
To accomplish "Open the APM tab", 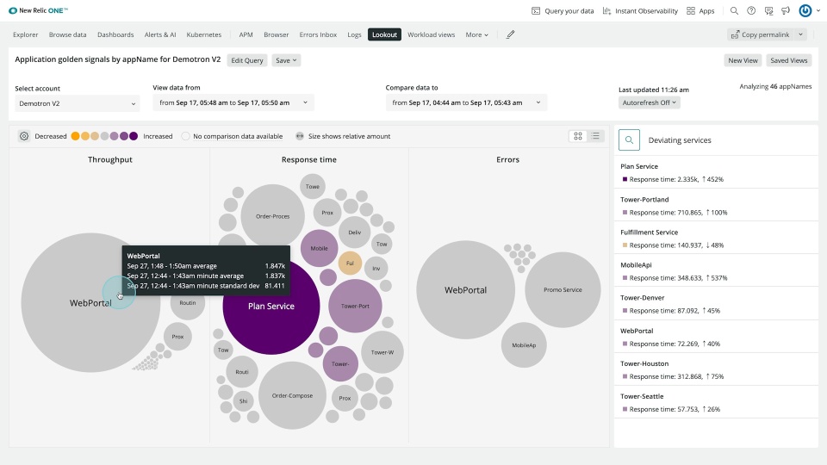I will point(246,34).
